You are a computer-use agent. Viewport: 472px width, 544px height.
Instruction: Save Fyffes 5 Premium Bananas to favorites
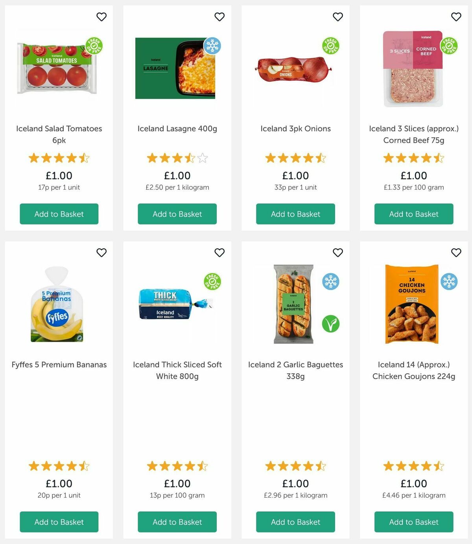tap(101, 253)
